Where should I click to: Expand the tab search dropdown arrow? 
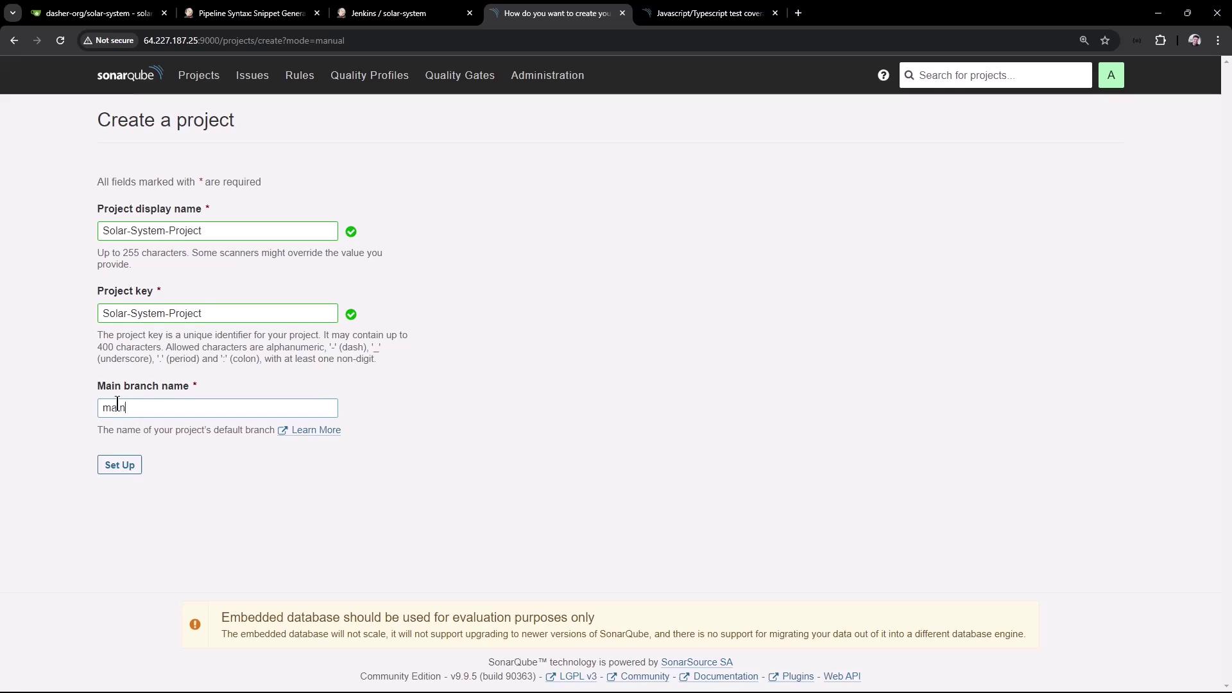tap(12, 13)
